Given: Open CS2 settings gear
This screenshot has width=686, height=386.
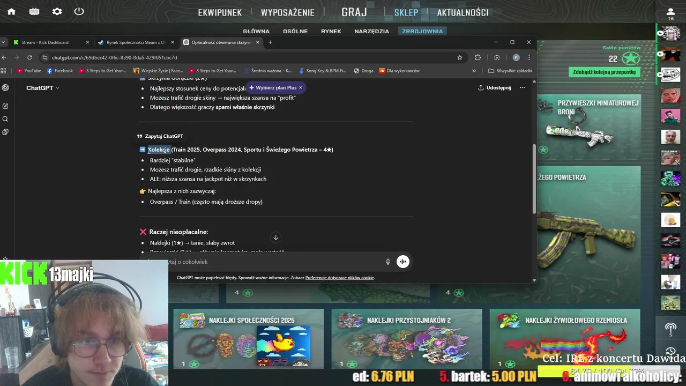Looking at the screenshot, I should pos(57,11).
